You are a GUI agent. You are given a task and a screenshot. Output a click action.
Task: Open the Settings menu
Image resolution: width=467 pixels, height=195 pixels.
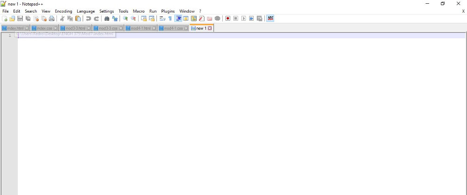pos(106,11)
